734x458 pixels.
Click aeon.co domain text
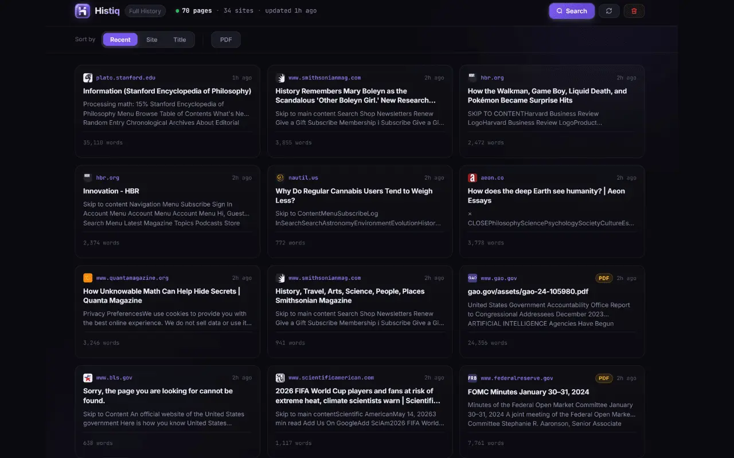pyautogui.click(x=492, y=178)
